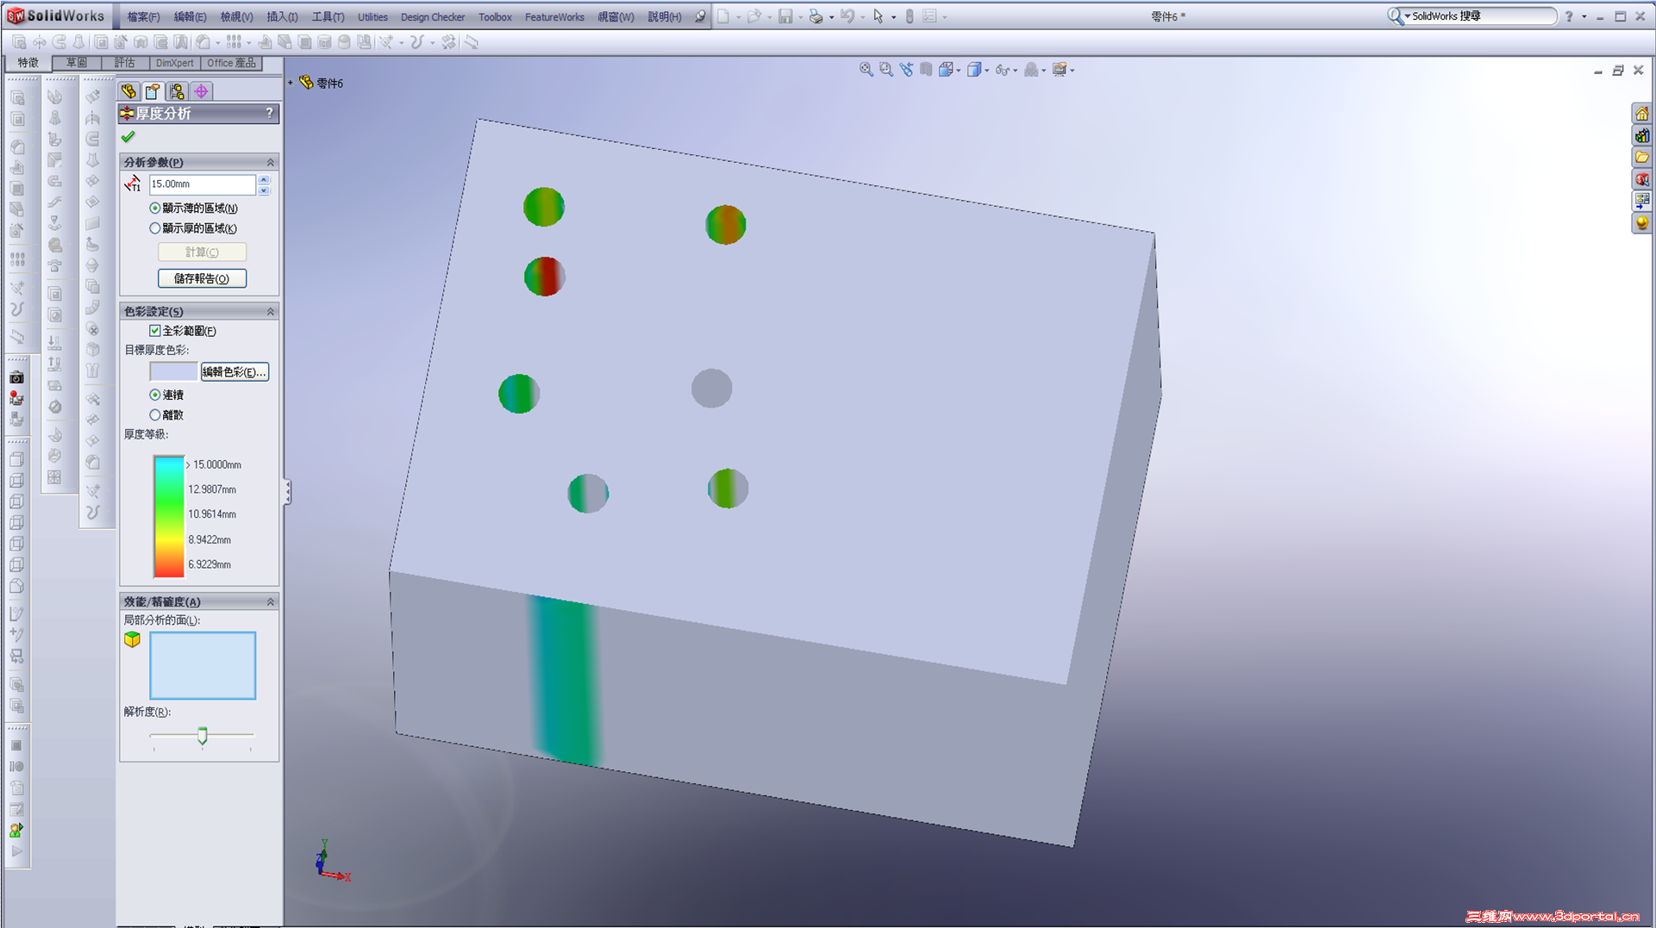The image size is (1656, 928).
Task: Open the File Explorer folder task pane icon
Action: point(1641,158)
